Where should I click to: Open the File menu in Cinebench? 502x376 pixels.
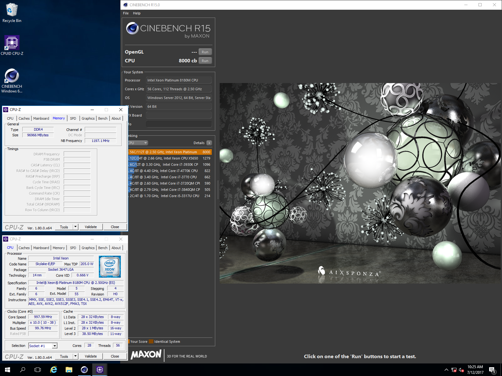coord(126,13)
